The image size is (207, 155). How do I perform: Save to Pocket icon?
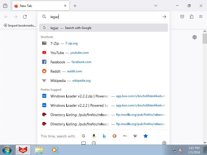(182, 17)
